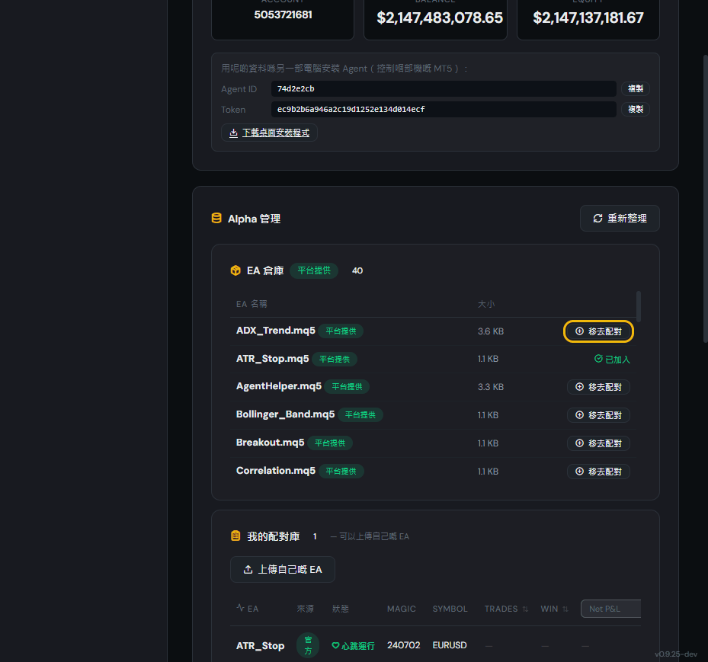This screenshot has width=708, height=662.
Task: Click the Alpha management database icon
Action: pyautogui.click(x=216, y=219)
